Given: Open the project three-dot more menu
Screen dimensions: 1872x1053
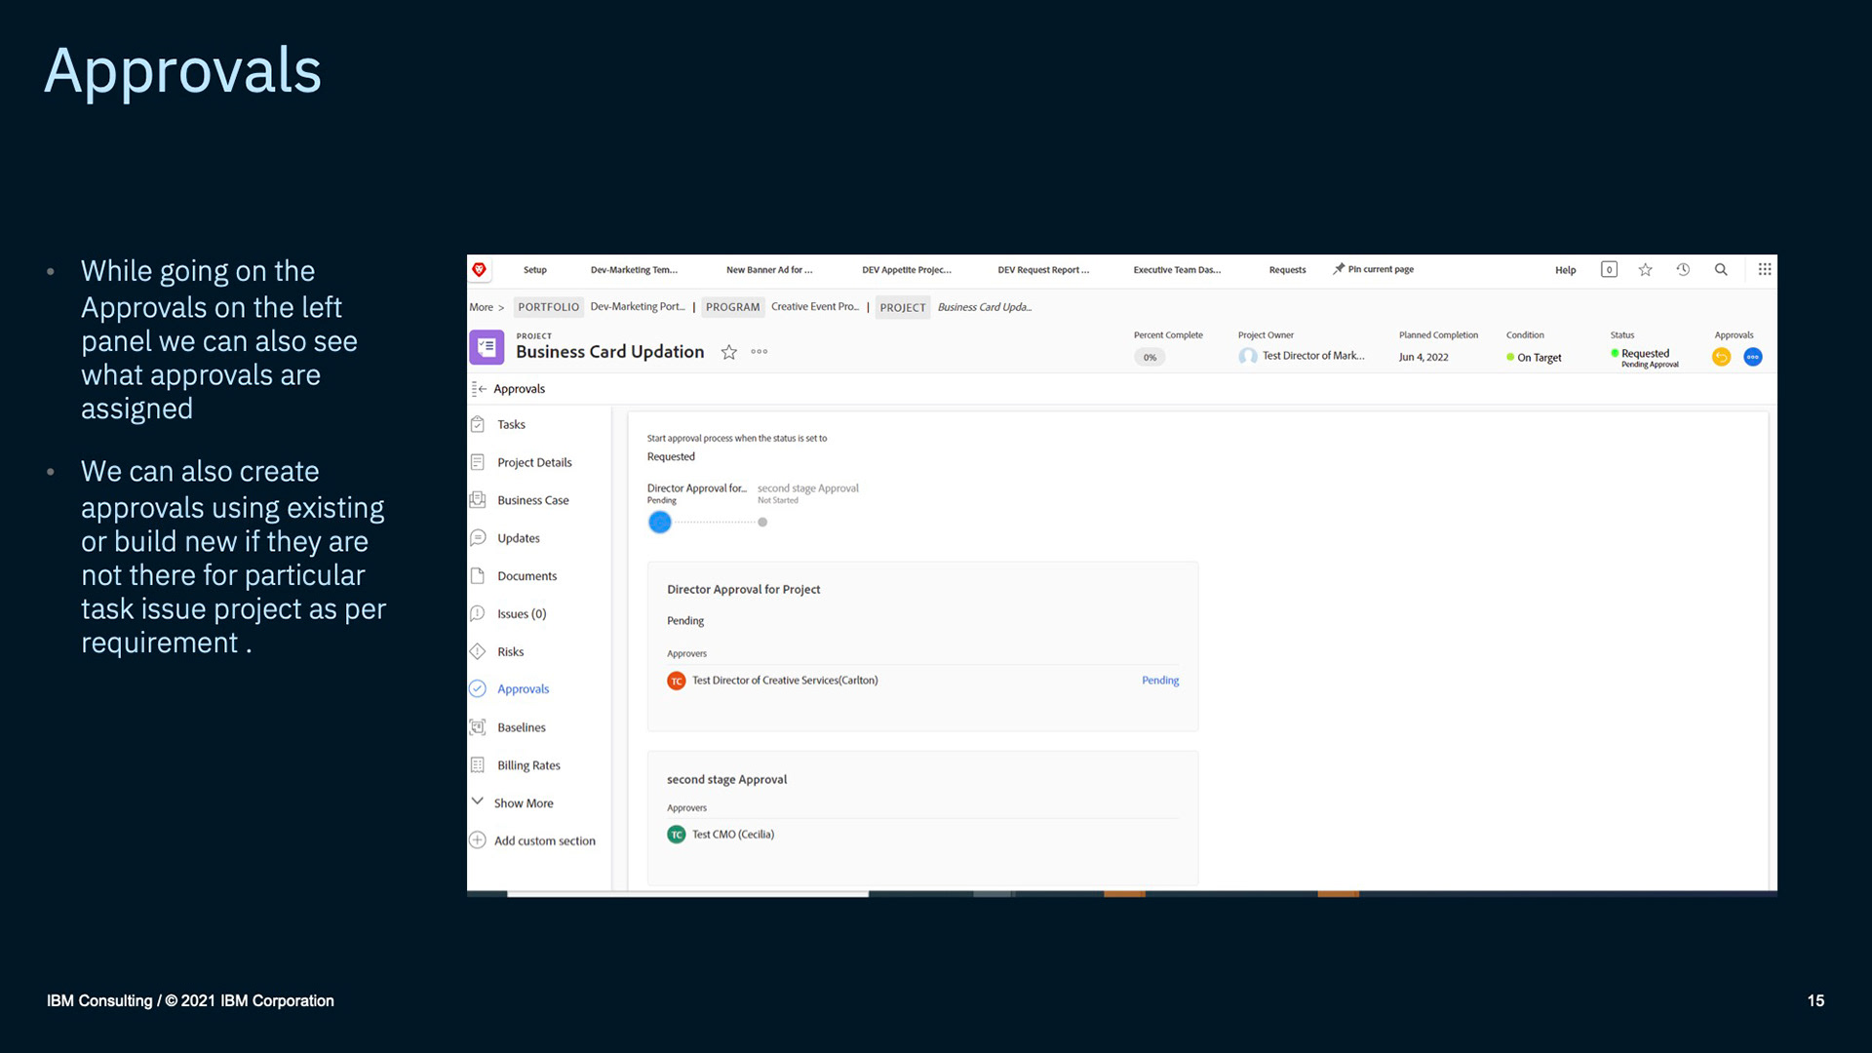Looking at the screenshot, I should [x=760, y=352].
